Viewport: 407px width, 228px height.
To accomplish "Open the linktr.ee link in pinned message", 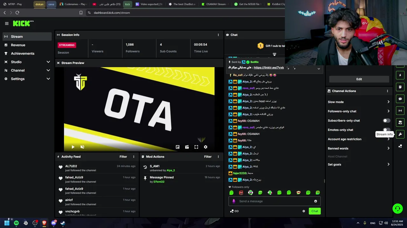I will tap(269, 68).
